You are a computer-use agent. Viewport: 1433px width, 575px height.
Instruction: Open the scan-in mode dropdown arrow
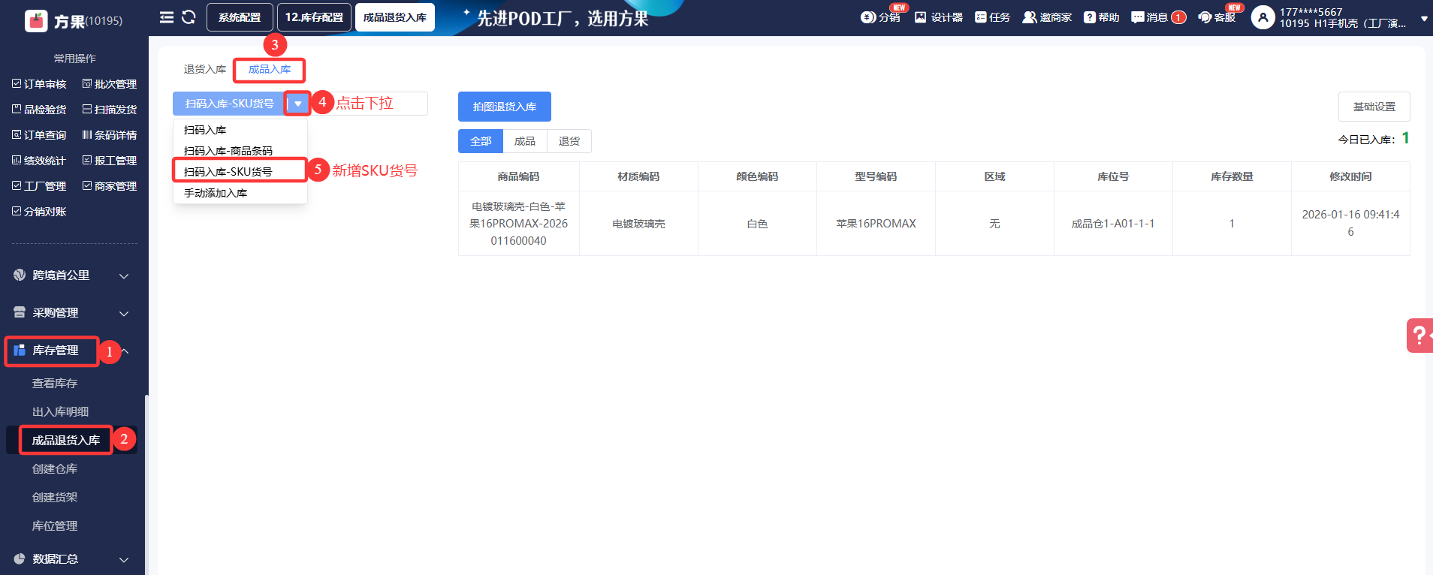pyautogui.click(x=298, y=104)
